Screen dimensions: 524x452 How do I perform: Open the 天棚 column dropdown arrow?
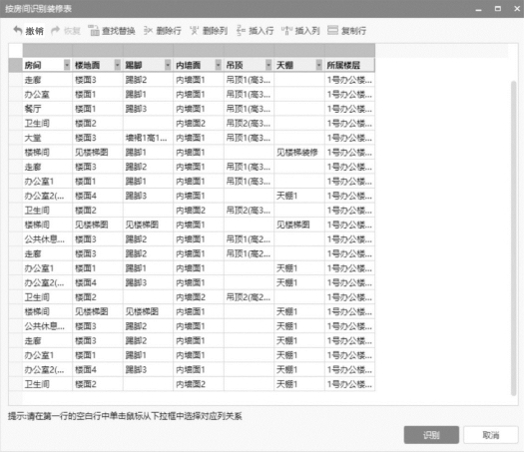319,65
